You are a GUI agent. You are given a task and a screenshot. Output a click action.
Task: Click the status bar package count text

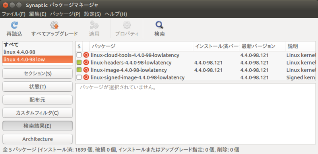pyautogui.click(x=121, y=150)
